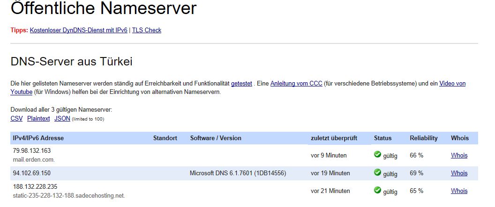Open the Anleitung vom CCC link

click(296, 84)
